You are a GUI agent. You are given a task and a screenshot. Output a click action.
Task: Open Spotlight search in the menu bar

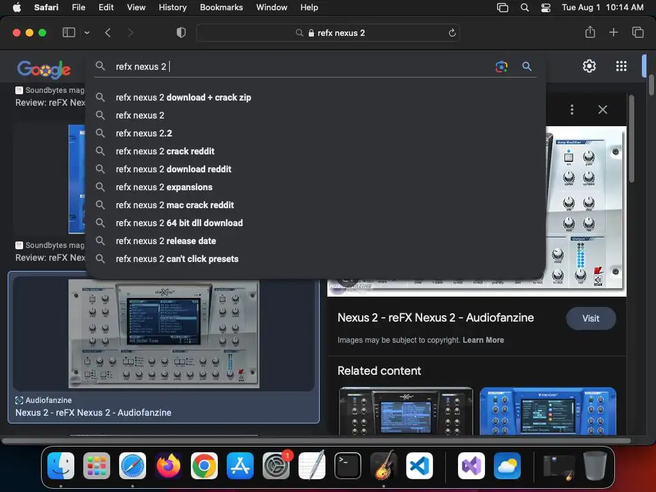(524, 8)
